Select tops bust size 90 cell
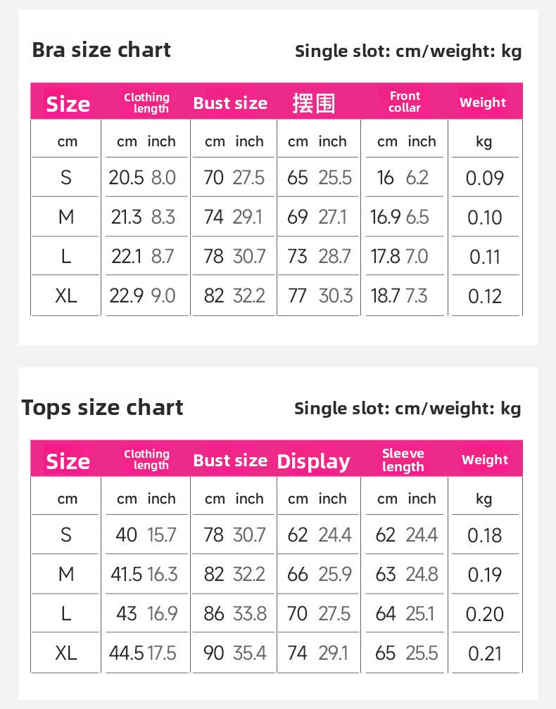Viewport: 556px width, 709px height. [x=213, y=653]
